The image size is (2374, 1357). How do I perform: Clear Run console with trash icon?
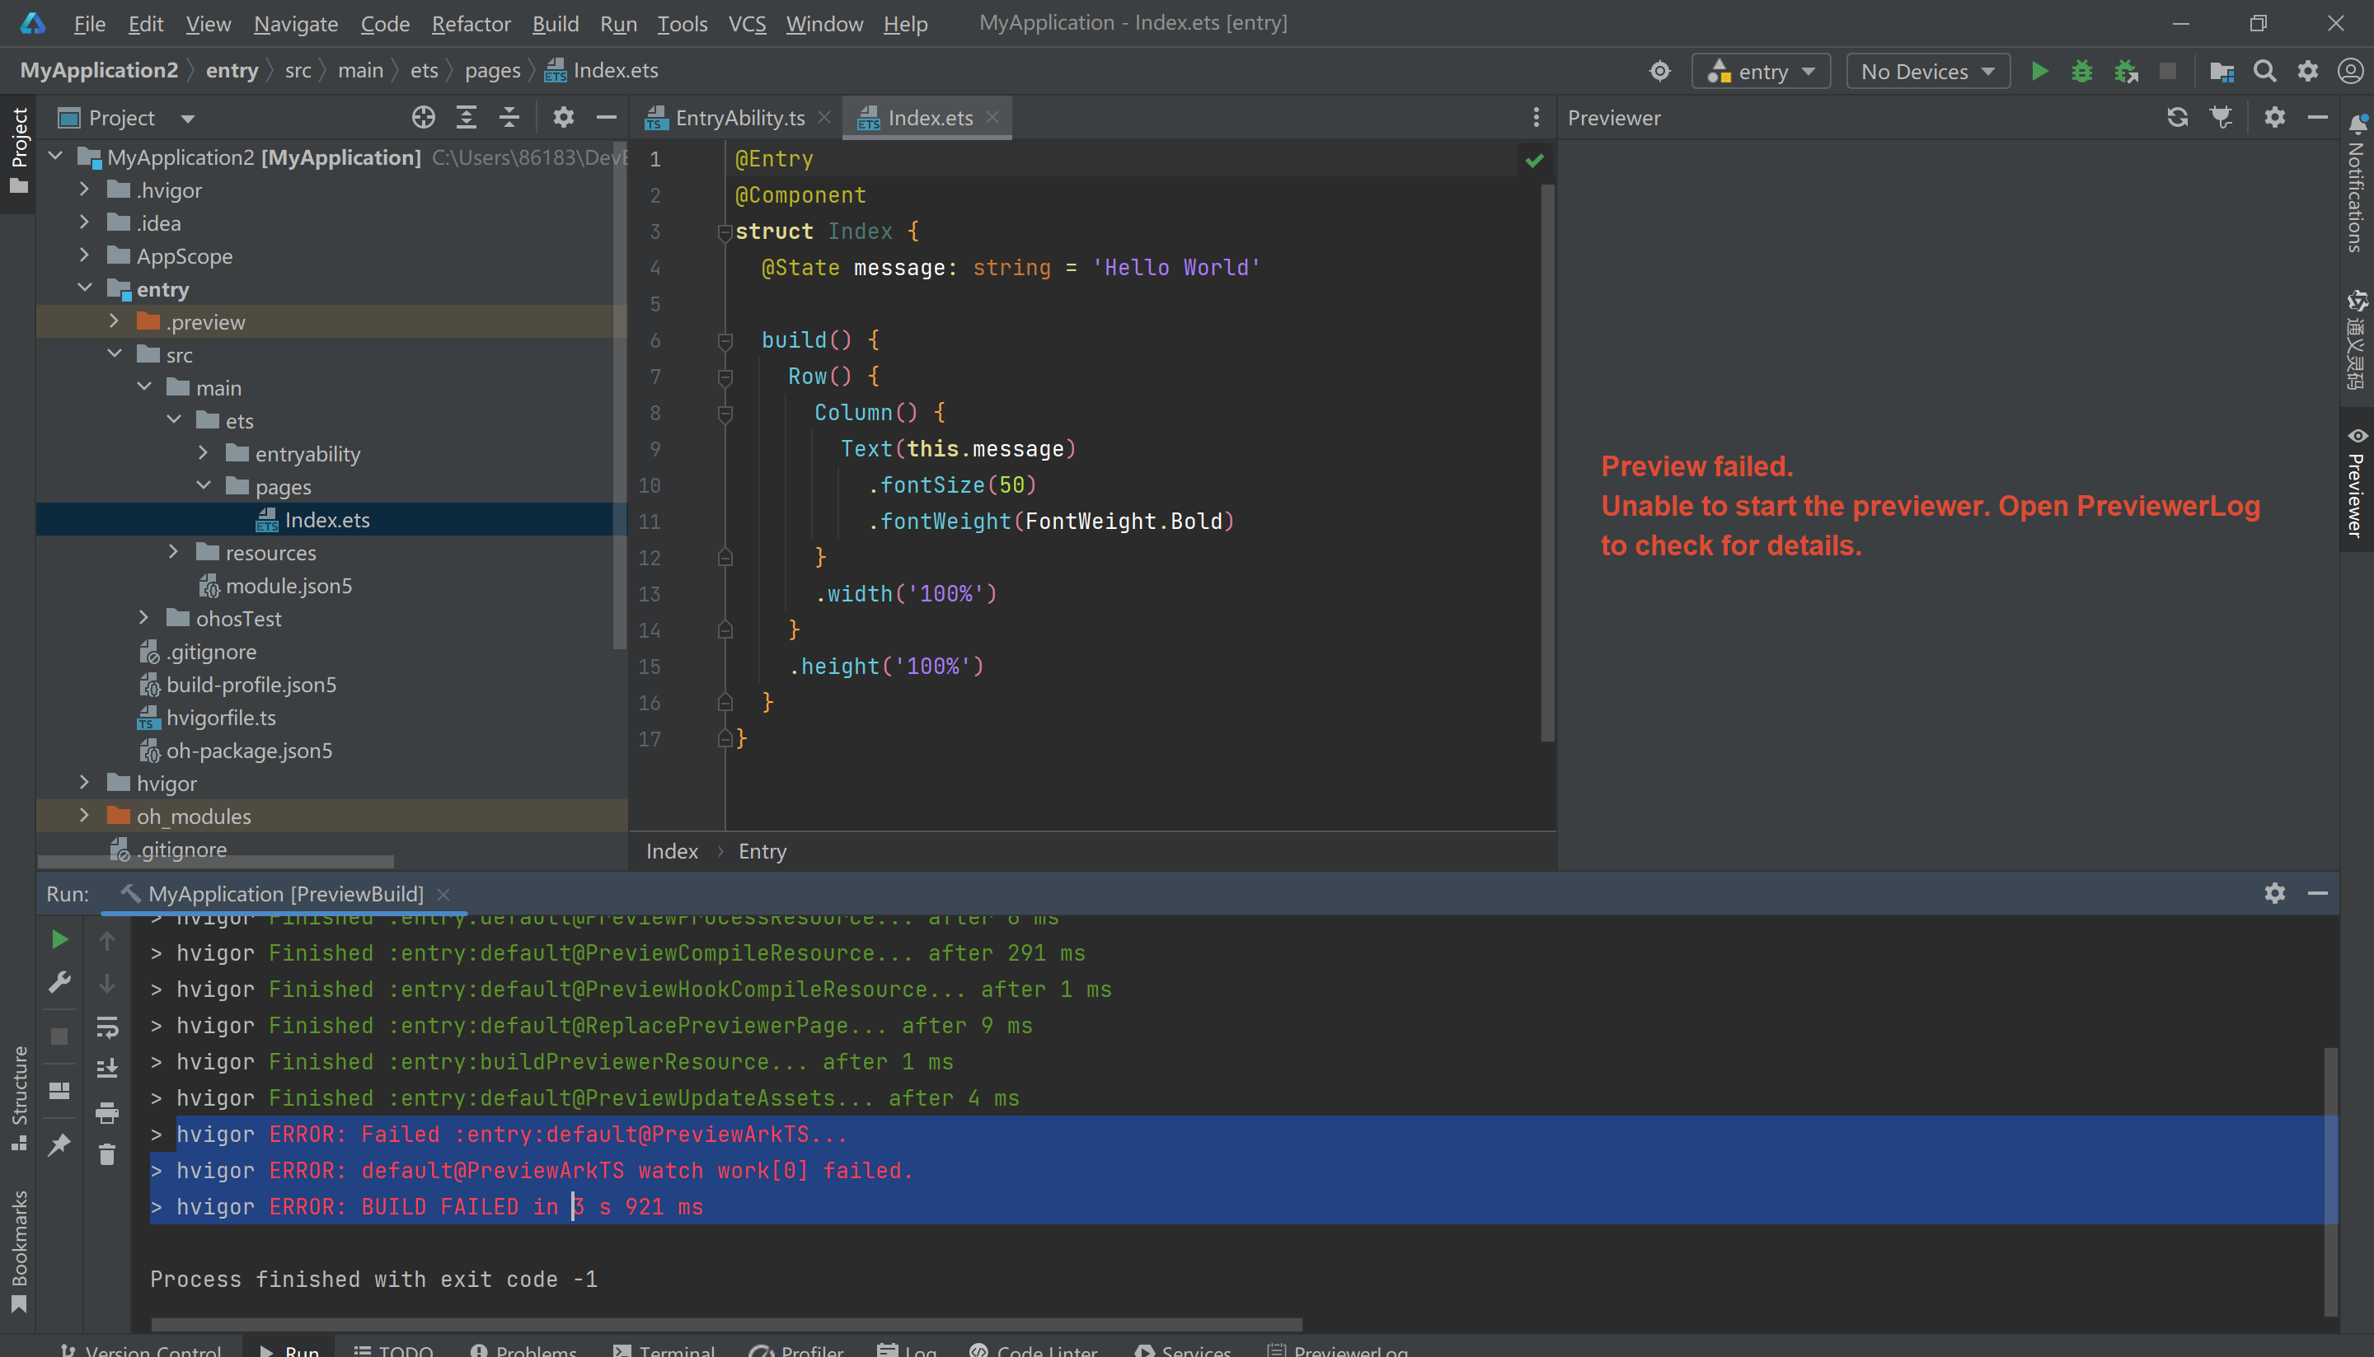[x=107, y=1155]
